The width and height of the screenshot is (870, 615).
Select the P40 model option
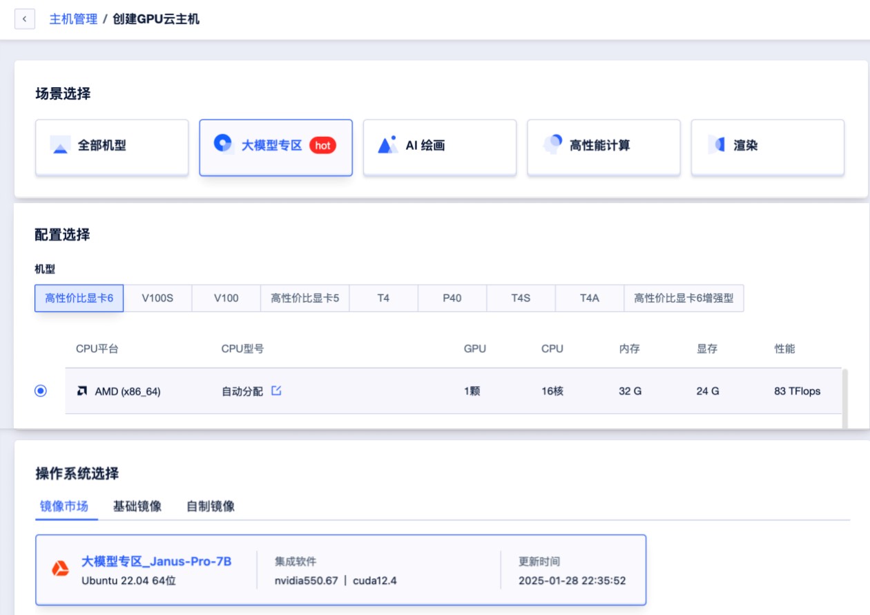click(452, 299)
